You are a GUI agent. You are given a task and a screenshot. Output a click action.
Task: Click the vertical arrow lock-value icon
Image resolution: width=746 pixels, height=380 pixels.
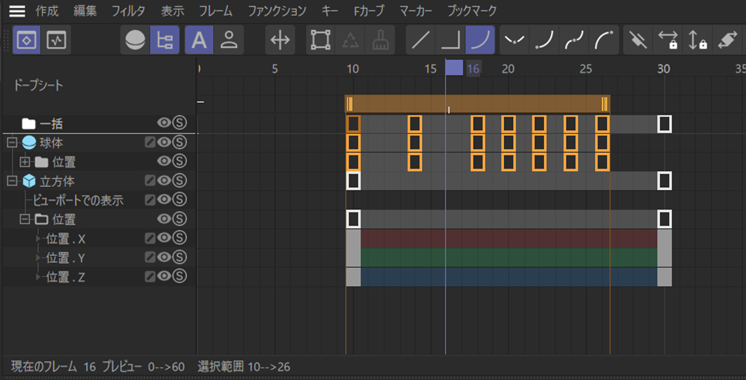click(697, 41)
